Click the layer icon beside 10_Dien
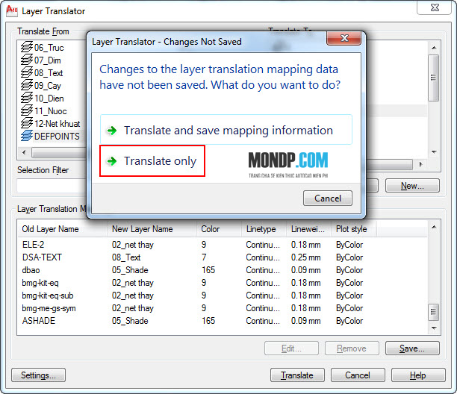 click(x=27, y=98)
